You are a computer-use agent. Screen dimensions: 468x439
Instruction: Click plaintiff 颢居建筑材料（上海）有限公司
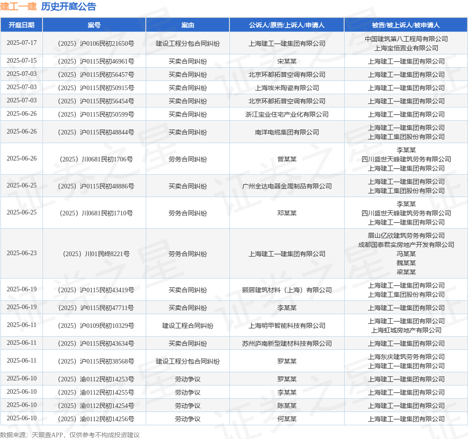tap(287, 290)
